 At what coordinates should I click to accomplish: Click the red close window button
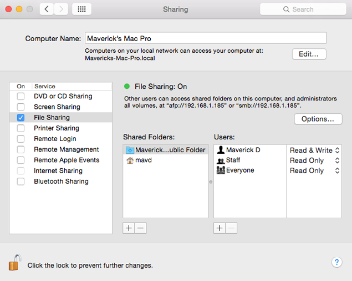pyautogui.click(x=8, y=9)
